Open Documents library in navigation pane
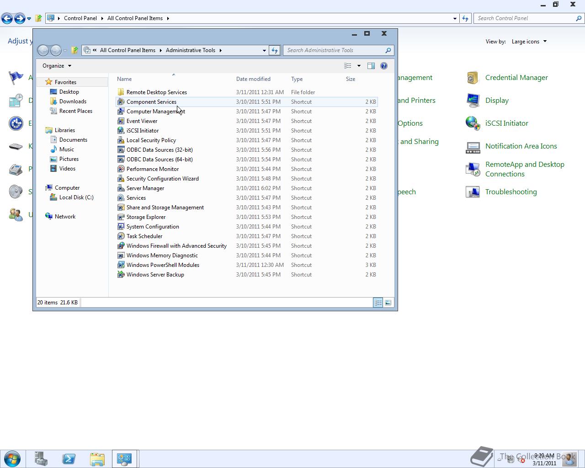This screenshot has width=585, height=468. (x=73, y=140)
